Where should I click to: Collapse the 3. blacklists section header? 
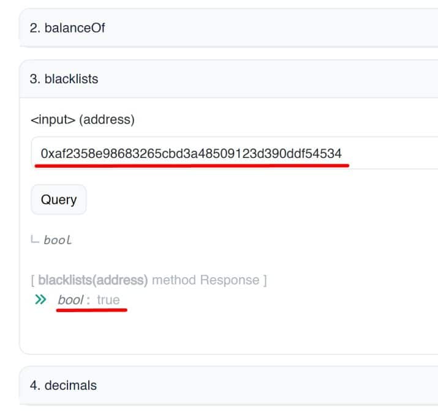228,79
